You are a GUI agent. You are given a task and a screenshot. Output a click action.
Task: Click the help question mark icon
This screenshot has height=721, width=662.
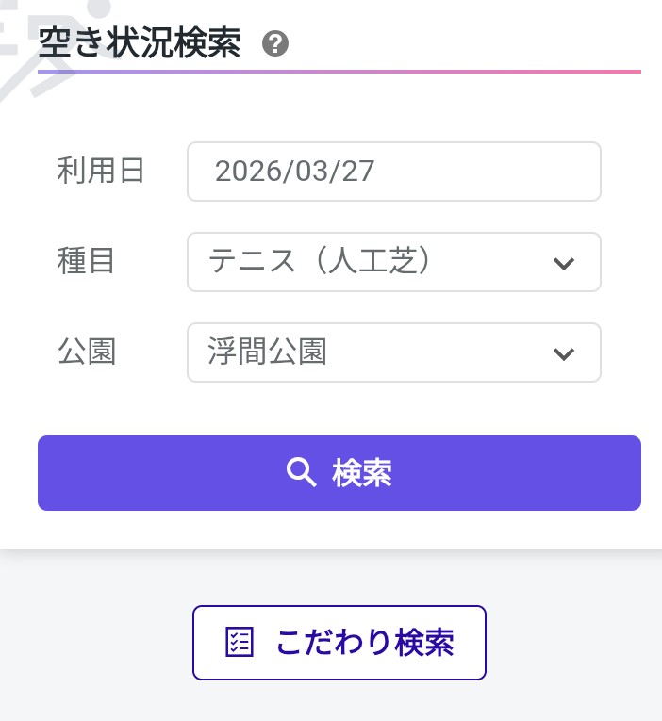coord(275,43)
